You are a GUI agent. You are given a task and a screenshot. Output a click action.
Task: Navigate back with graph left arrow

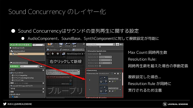pos(53,54)
